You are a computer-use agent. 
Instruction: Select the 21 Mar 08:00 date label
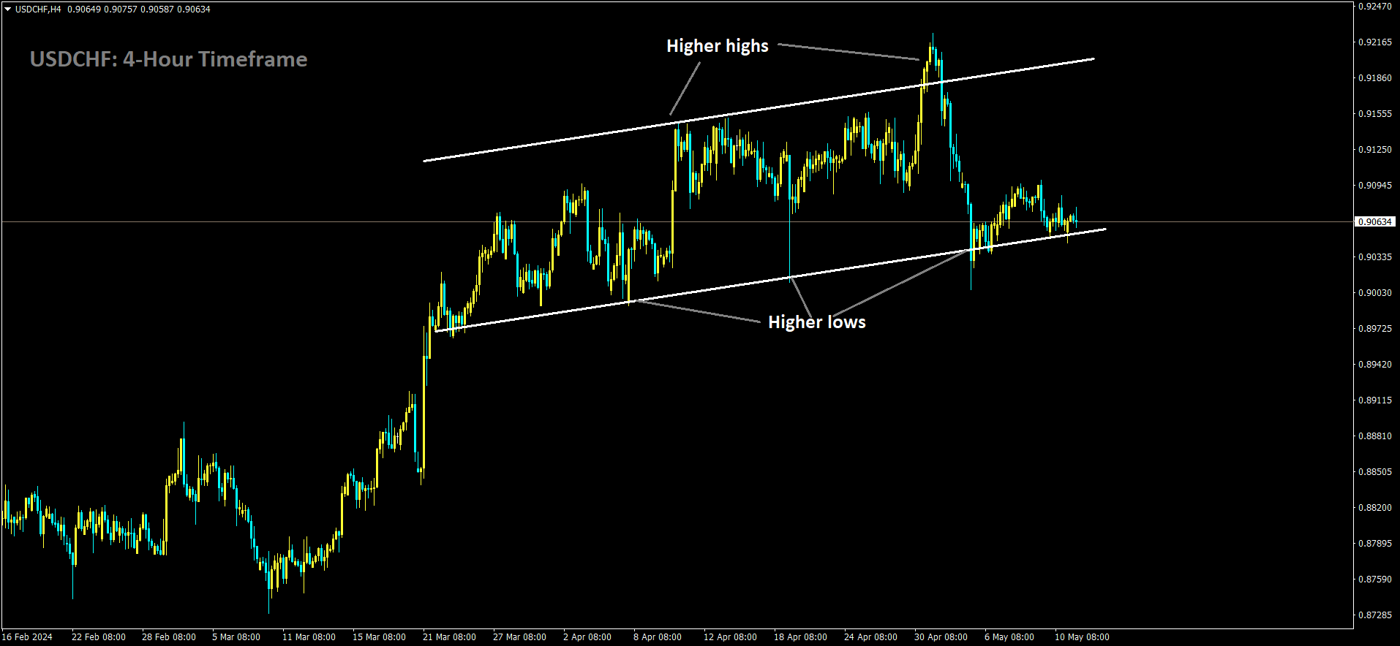coord(450,637)
